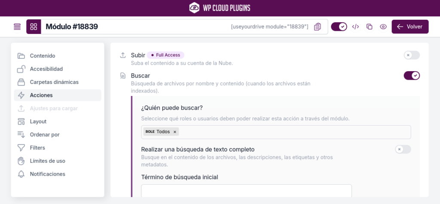Click the duplicate module icon

tap(369, 27)
